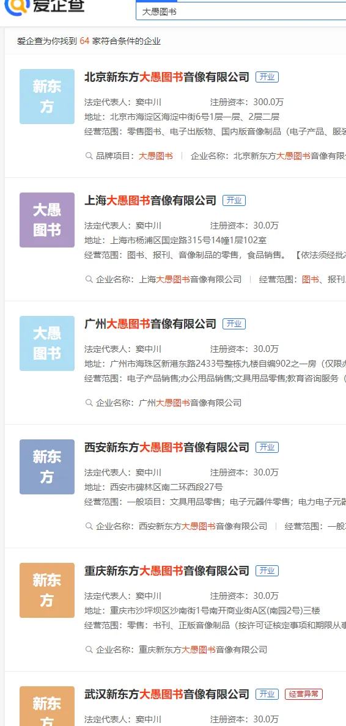Click the orange 新东方 logo thumbnail for Wuhan company

click(47, 706)
